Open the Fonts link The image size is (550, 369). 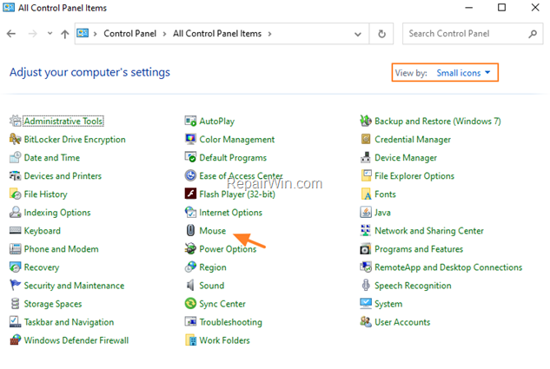385,194
